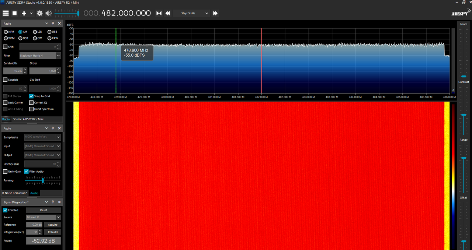Open the Source Filtered IF dropdown

tap(43, 217)
